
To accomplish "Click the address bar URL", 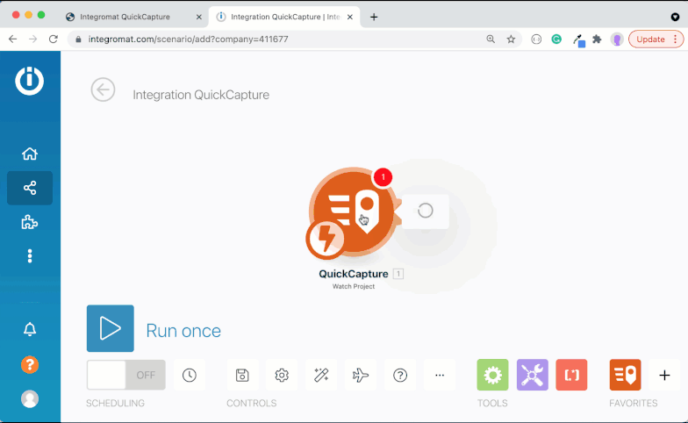I will (188, 39).
